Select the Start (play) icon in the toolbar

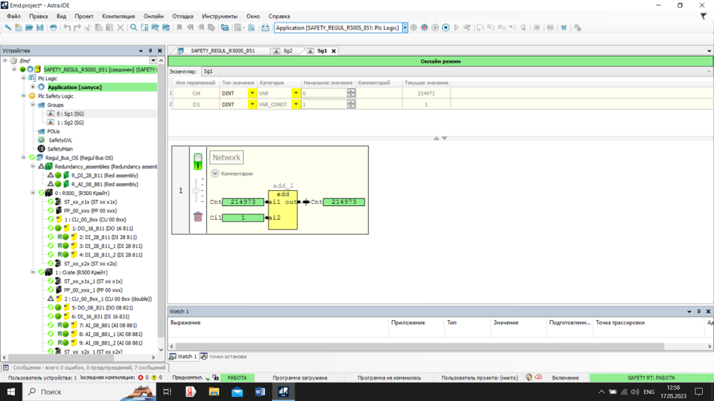(x=434, y=28)
